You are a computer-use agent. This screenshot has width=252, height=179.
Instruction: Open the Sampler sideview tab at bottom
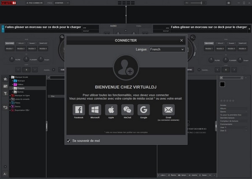coord(182,175)
